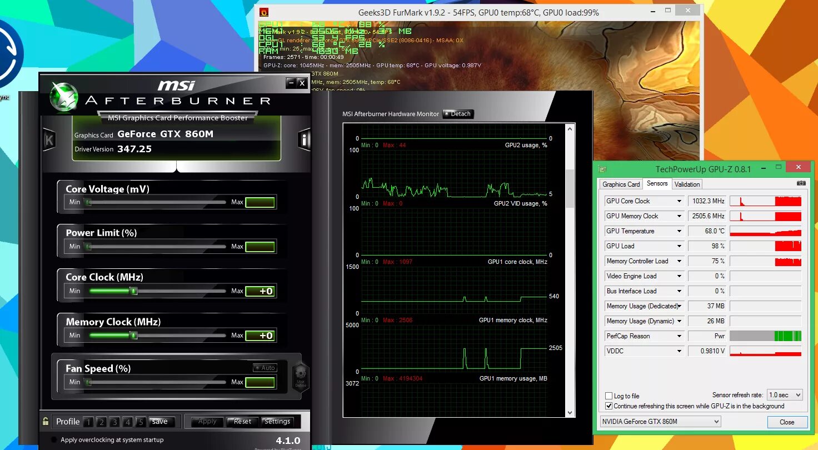Load profile slot 4 in Afterburner
This screenshot has width=818, height=450.
tap(128, 422)
